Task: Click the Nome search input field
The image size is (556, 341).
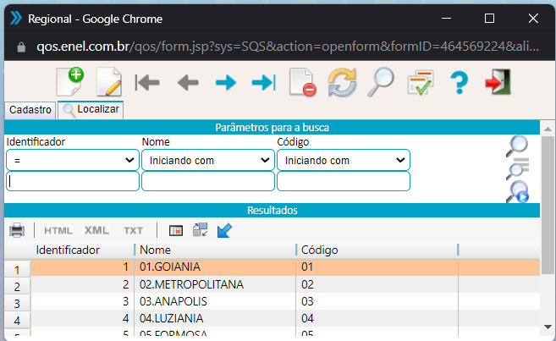Action: click(207, 181)
